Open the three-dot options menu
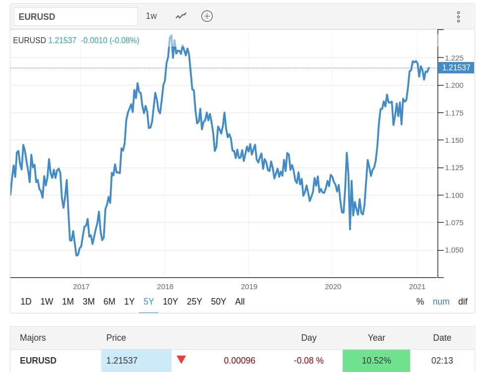Image resolution: width=487 pixels, height=372 pixels. (x=458, y=17)
